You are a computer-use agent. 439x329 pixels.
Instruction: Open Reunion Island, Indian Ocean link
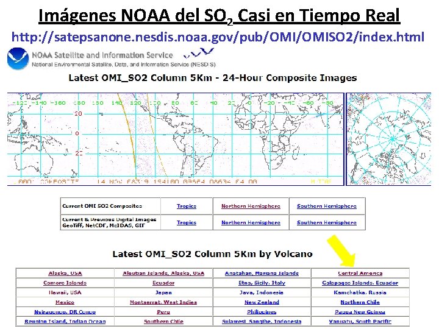tap(65, 322)
